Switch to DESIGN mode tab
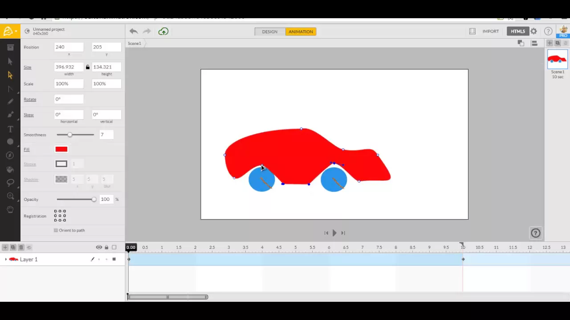The height and width of the screenshot is (320, 570). pyautogui.click(x=270, y=32)
